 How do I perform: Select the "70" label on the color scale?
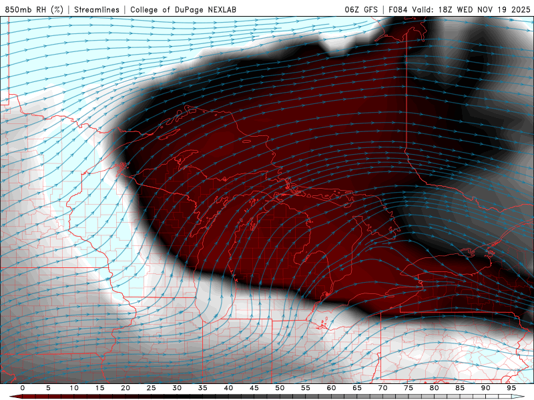click(382, 388)
